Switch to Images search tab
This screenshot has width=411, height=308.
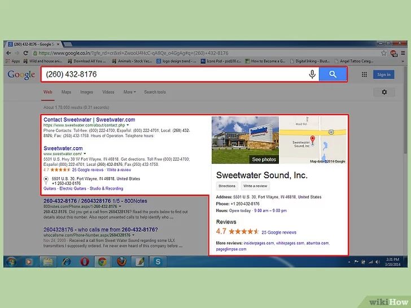click(x=86, y=92)
